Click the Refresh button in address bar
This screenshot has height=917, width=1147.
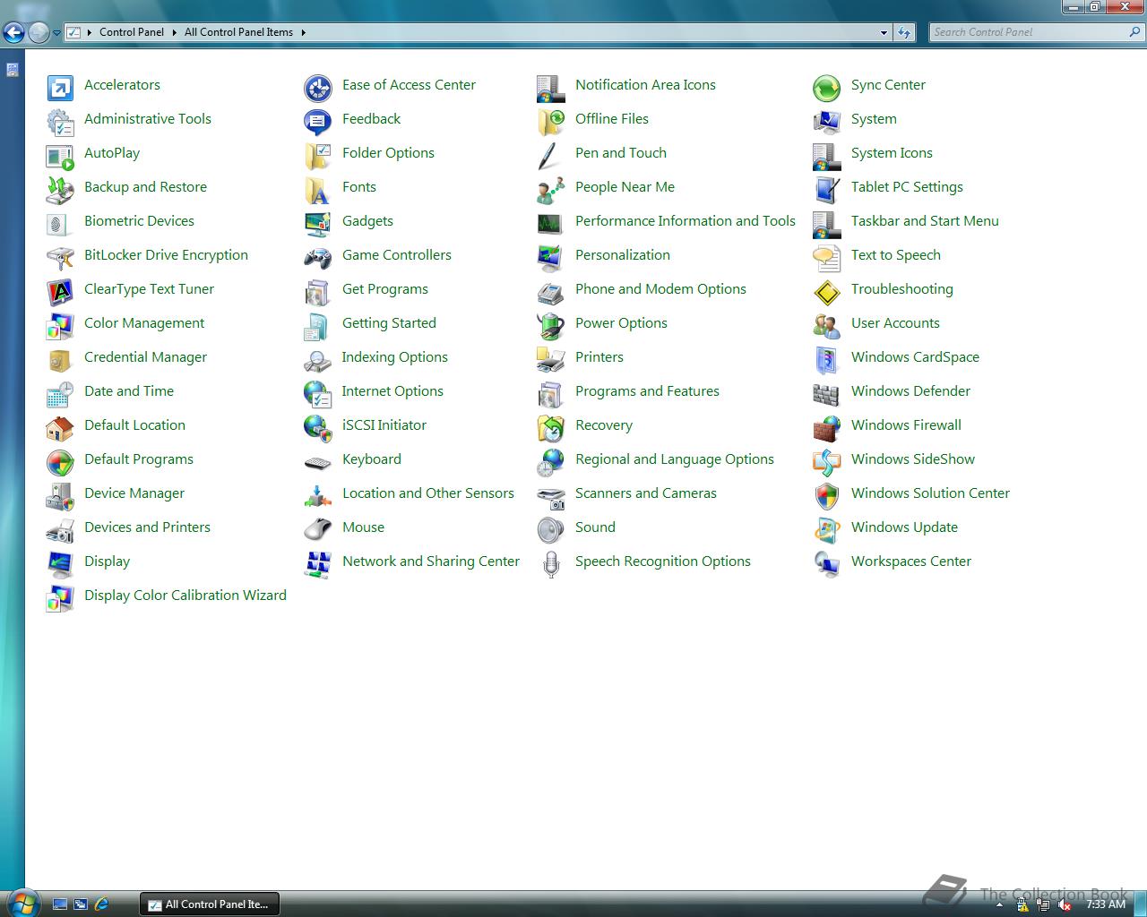(904, 32)
